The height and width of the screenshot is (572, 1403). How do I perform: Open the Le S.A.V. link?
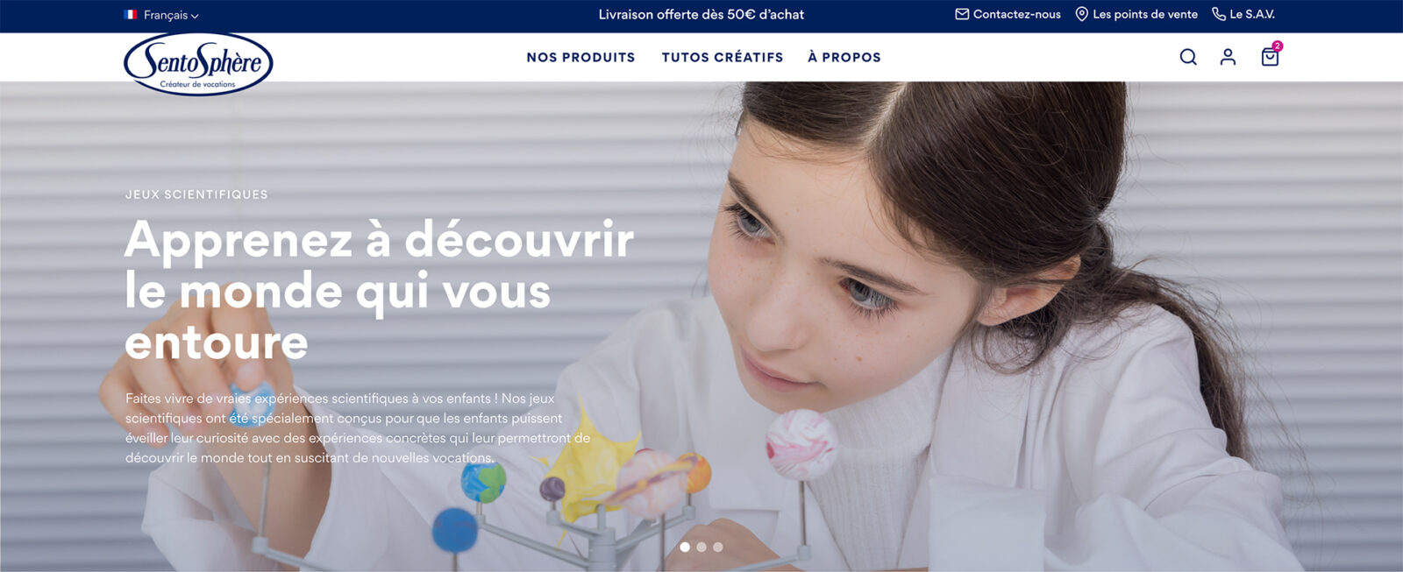(1252, 14)
